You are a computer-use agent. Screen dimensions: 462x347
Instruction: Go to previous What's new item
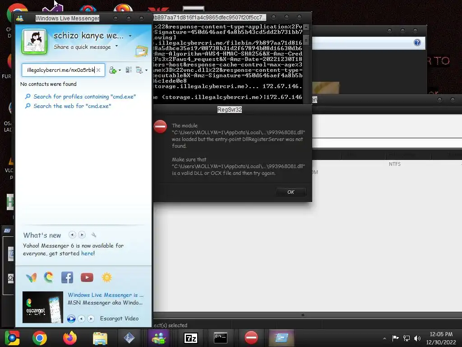(72, 235)
